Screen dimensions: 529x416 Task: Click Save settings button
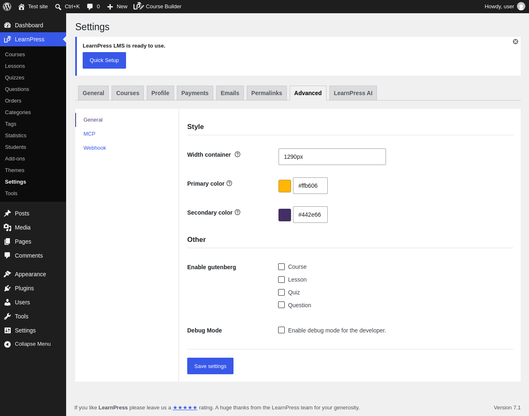pyautogui.click(x=210, y=366)
